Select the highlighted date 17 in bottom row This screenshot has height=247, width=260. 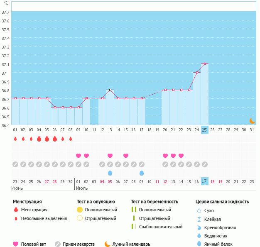coord(204,181)
